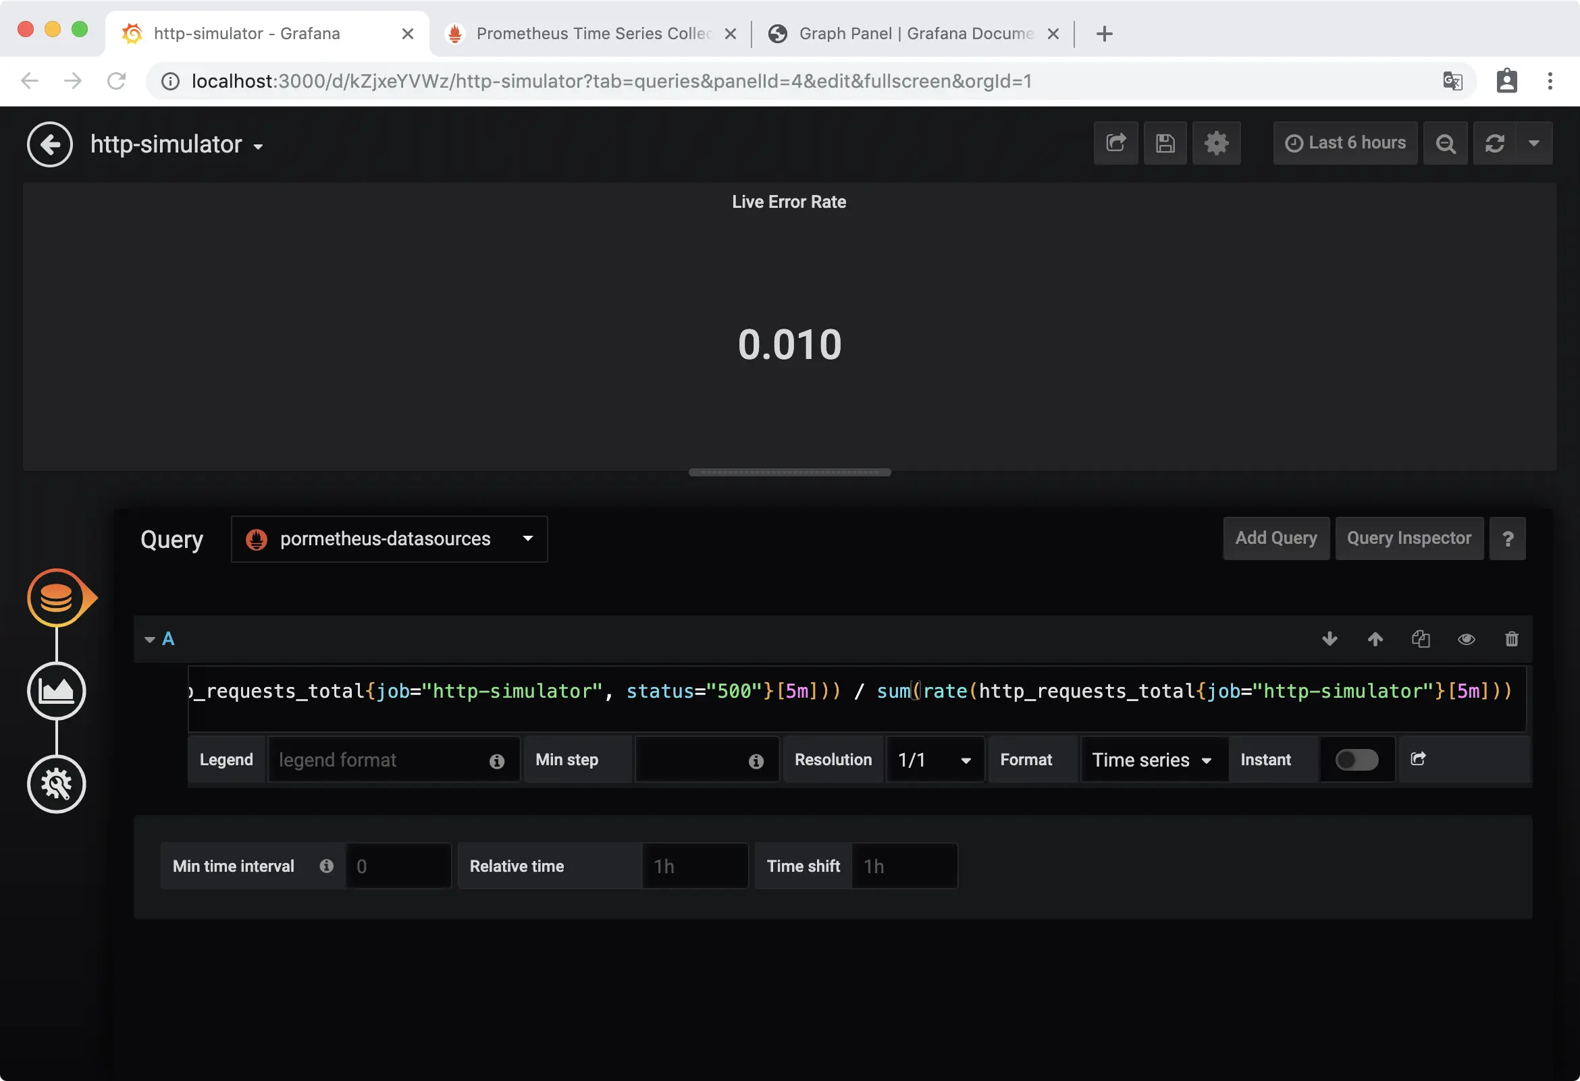The width and height of the screenshot is (1580, 1081).
Task: Click the legend format info icon
Action: 497,761
